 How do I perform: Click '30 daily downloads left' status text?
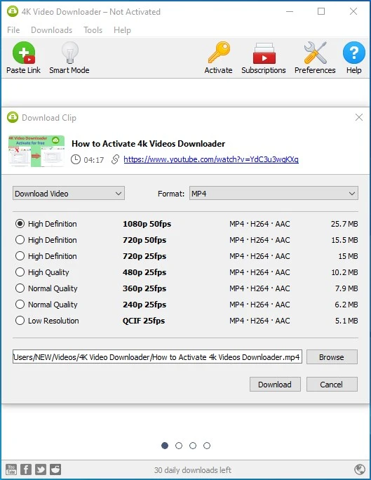(193, 470)
